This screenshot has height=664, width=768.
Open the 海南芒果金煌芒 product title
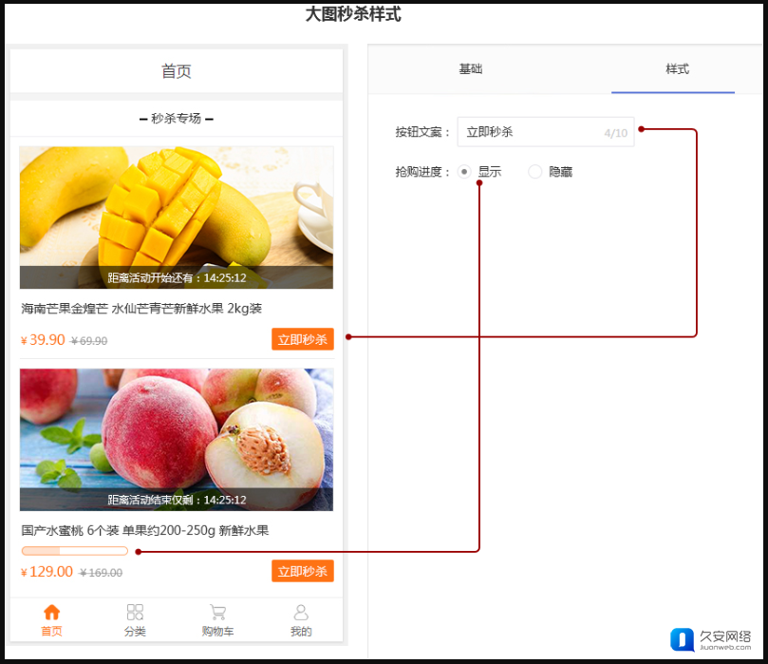(141, 308)
